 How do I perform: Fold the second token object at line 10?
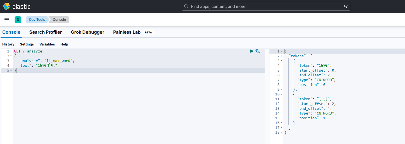point(281,94)
